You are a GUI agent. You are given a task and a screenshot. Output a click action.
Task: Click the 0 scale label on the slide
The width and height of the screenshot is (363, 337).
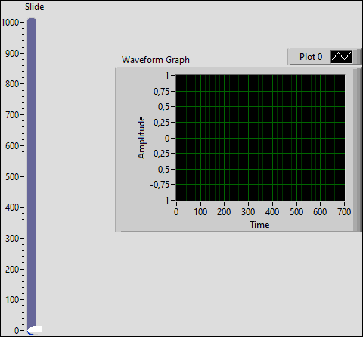pyautogui.click(x=17, y=331)
